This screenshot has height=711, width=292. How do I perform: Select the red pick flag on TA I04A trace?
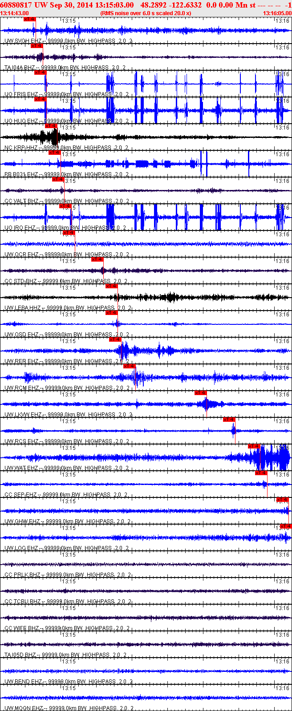[36, 46]
